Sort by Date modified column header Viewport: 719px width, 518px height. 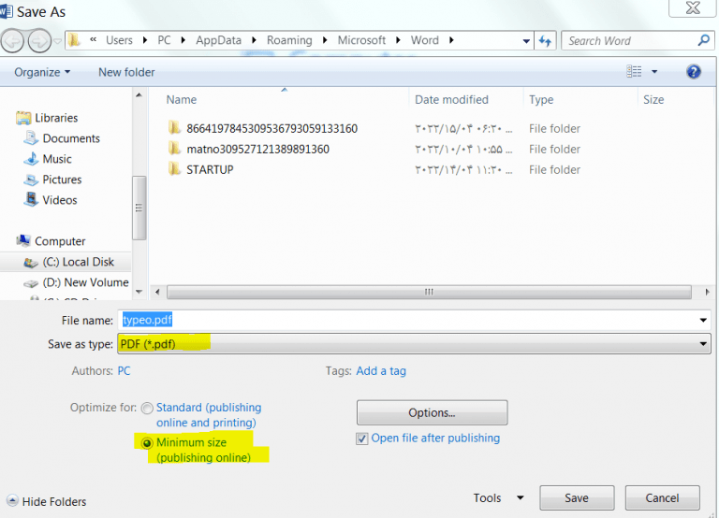click(x=451, y=99)
